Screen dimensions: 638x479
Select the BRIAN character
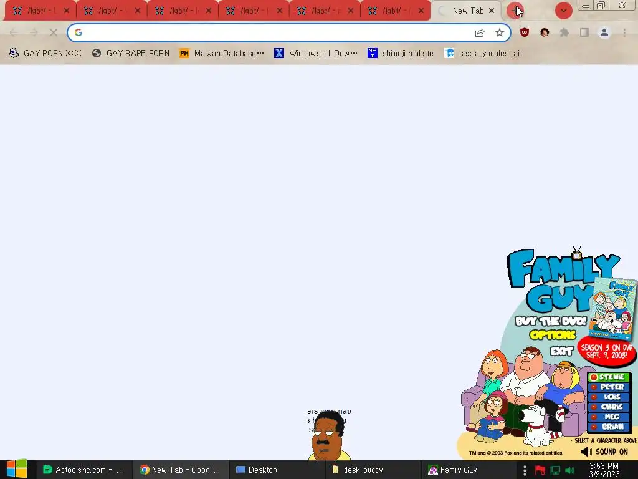pos(609,427)
